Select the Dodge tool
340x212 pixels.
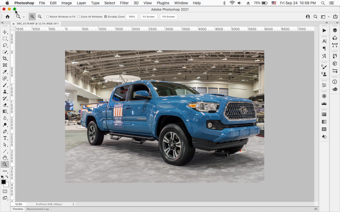(5, 125)
